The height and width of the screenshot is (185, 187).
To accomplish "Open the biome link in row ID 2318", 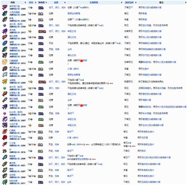I will point(72,55).
